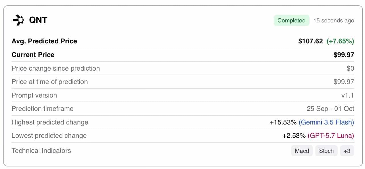365x169 pixels.
Task: Select the Current Price $99.97 value
Action: pyautogui.click(x=344, y=55)
